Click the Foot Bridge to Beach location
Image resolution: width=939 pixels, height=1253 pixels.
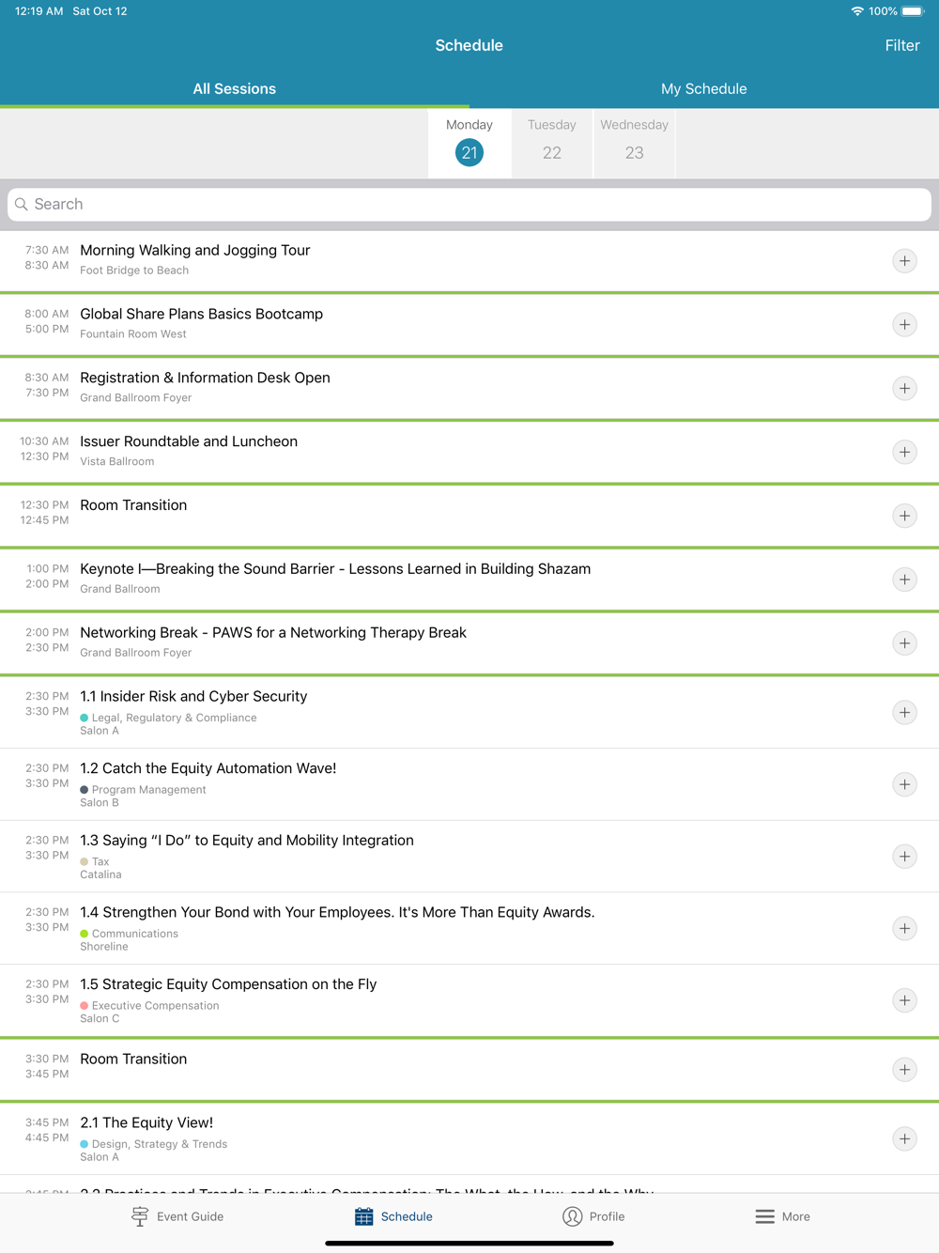tap(134, 271)
